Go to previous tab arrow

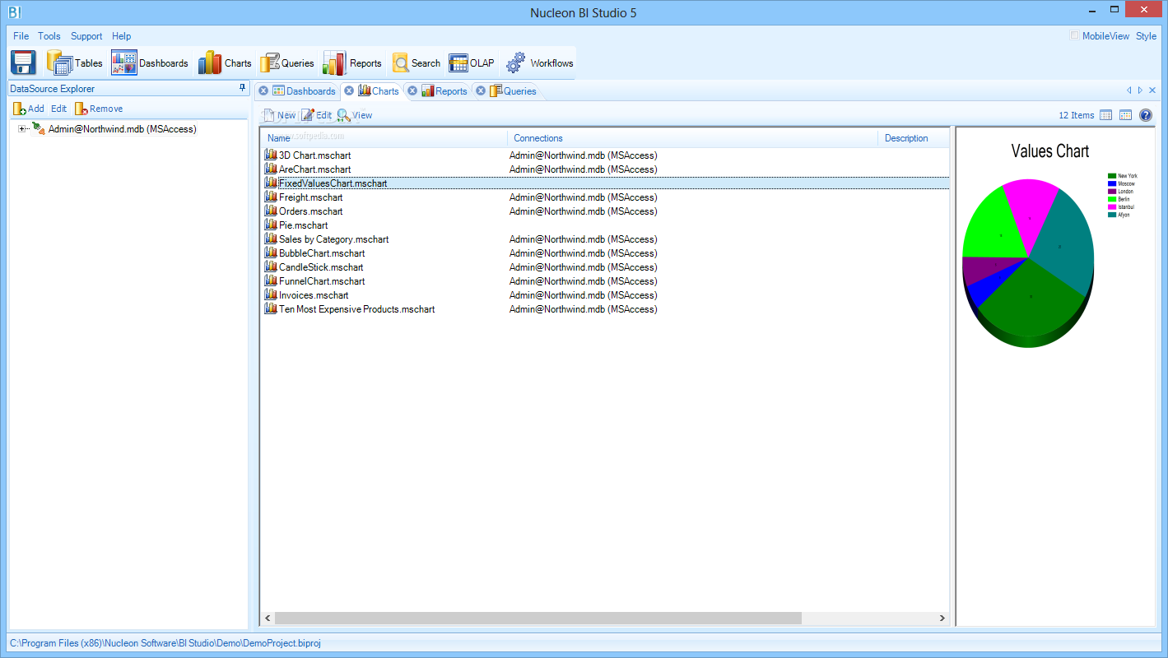tap(1129, 90)
